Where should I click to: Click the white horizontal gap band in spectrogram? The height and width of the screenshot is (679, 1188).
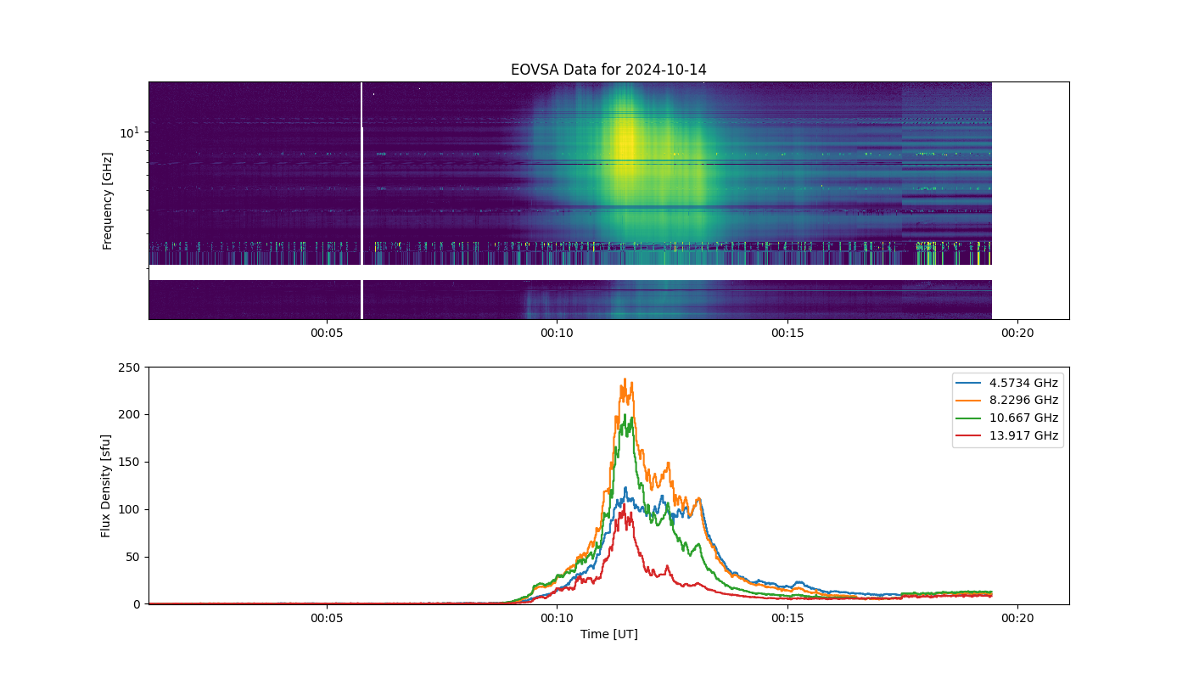pyautogui.click(x=570, y=272)
